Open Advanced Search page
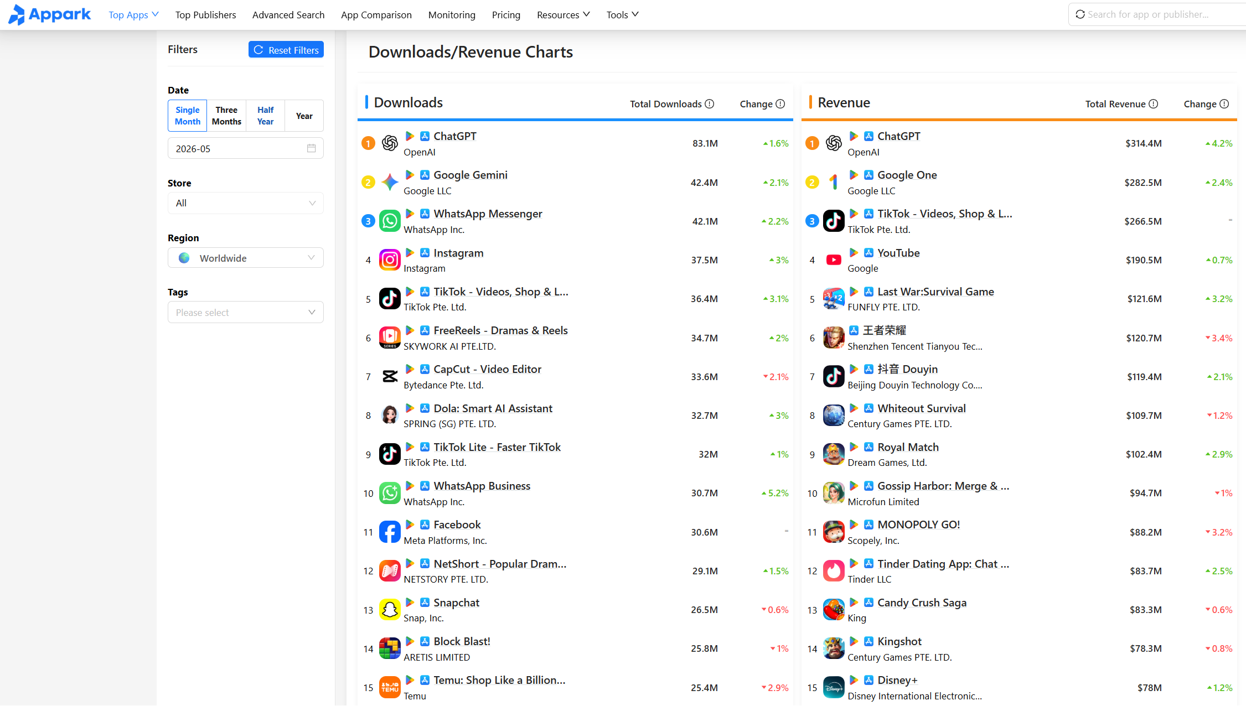This screenshot has height=706, width=1246. point(288,15)
